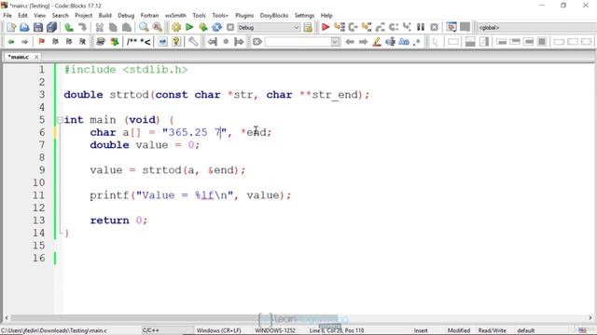Click the Match case Aa icon
597x335 pixels.
pos(404,42)
